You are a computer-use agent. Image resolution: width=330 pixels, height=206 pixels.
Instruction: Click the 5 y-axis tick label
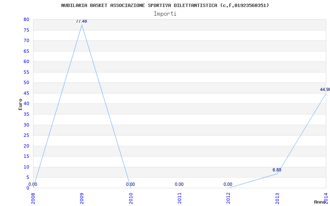pos(28,178)
